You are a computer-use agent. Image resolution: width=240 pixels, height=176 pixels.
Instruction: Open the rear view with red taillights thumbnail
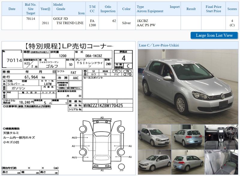(188, 162)
